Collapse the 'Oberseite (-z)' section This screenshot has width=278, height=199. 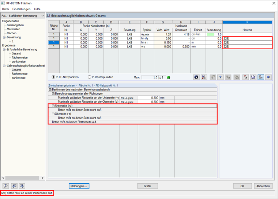tap(53, 114)
